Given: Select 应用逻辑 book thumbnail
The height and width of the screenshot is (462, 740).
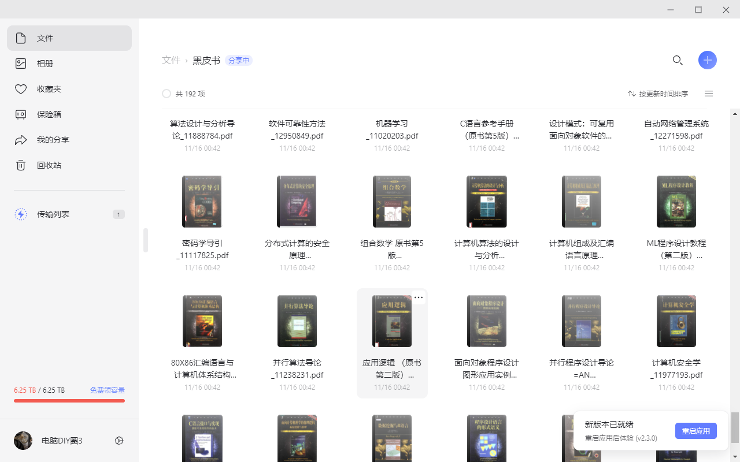Looking at the screenshot, I should [x=392, y=321].
